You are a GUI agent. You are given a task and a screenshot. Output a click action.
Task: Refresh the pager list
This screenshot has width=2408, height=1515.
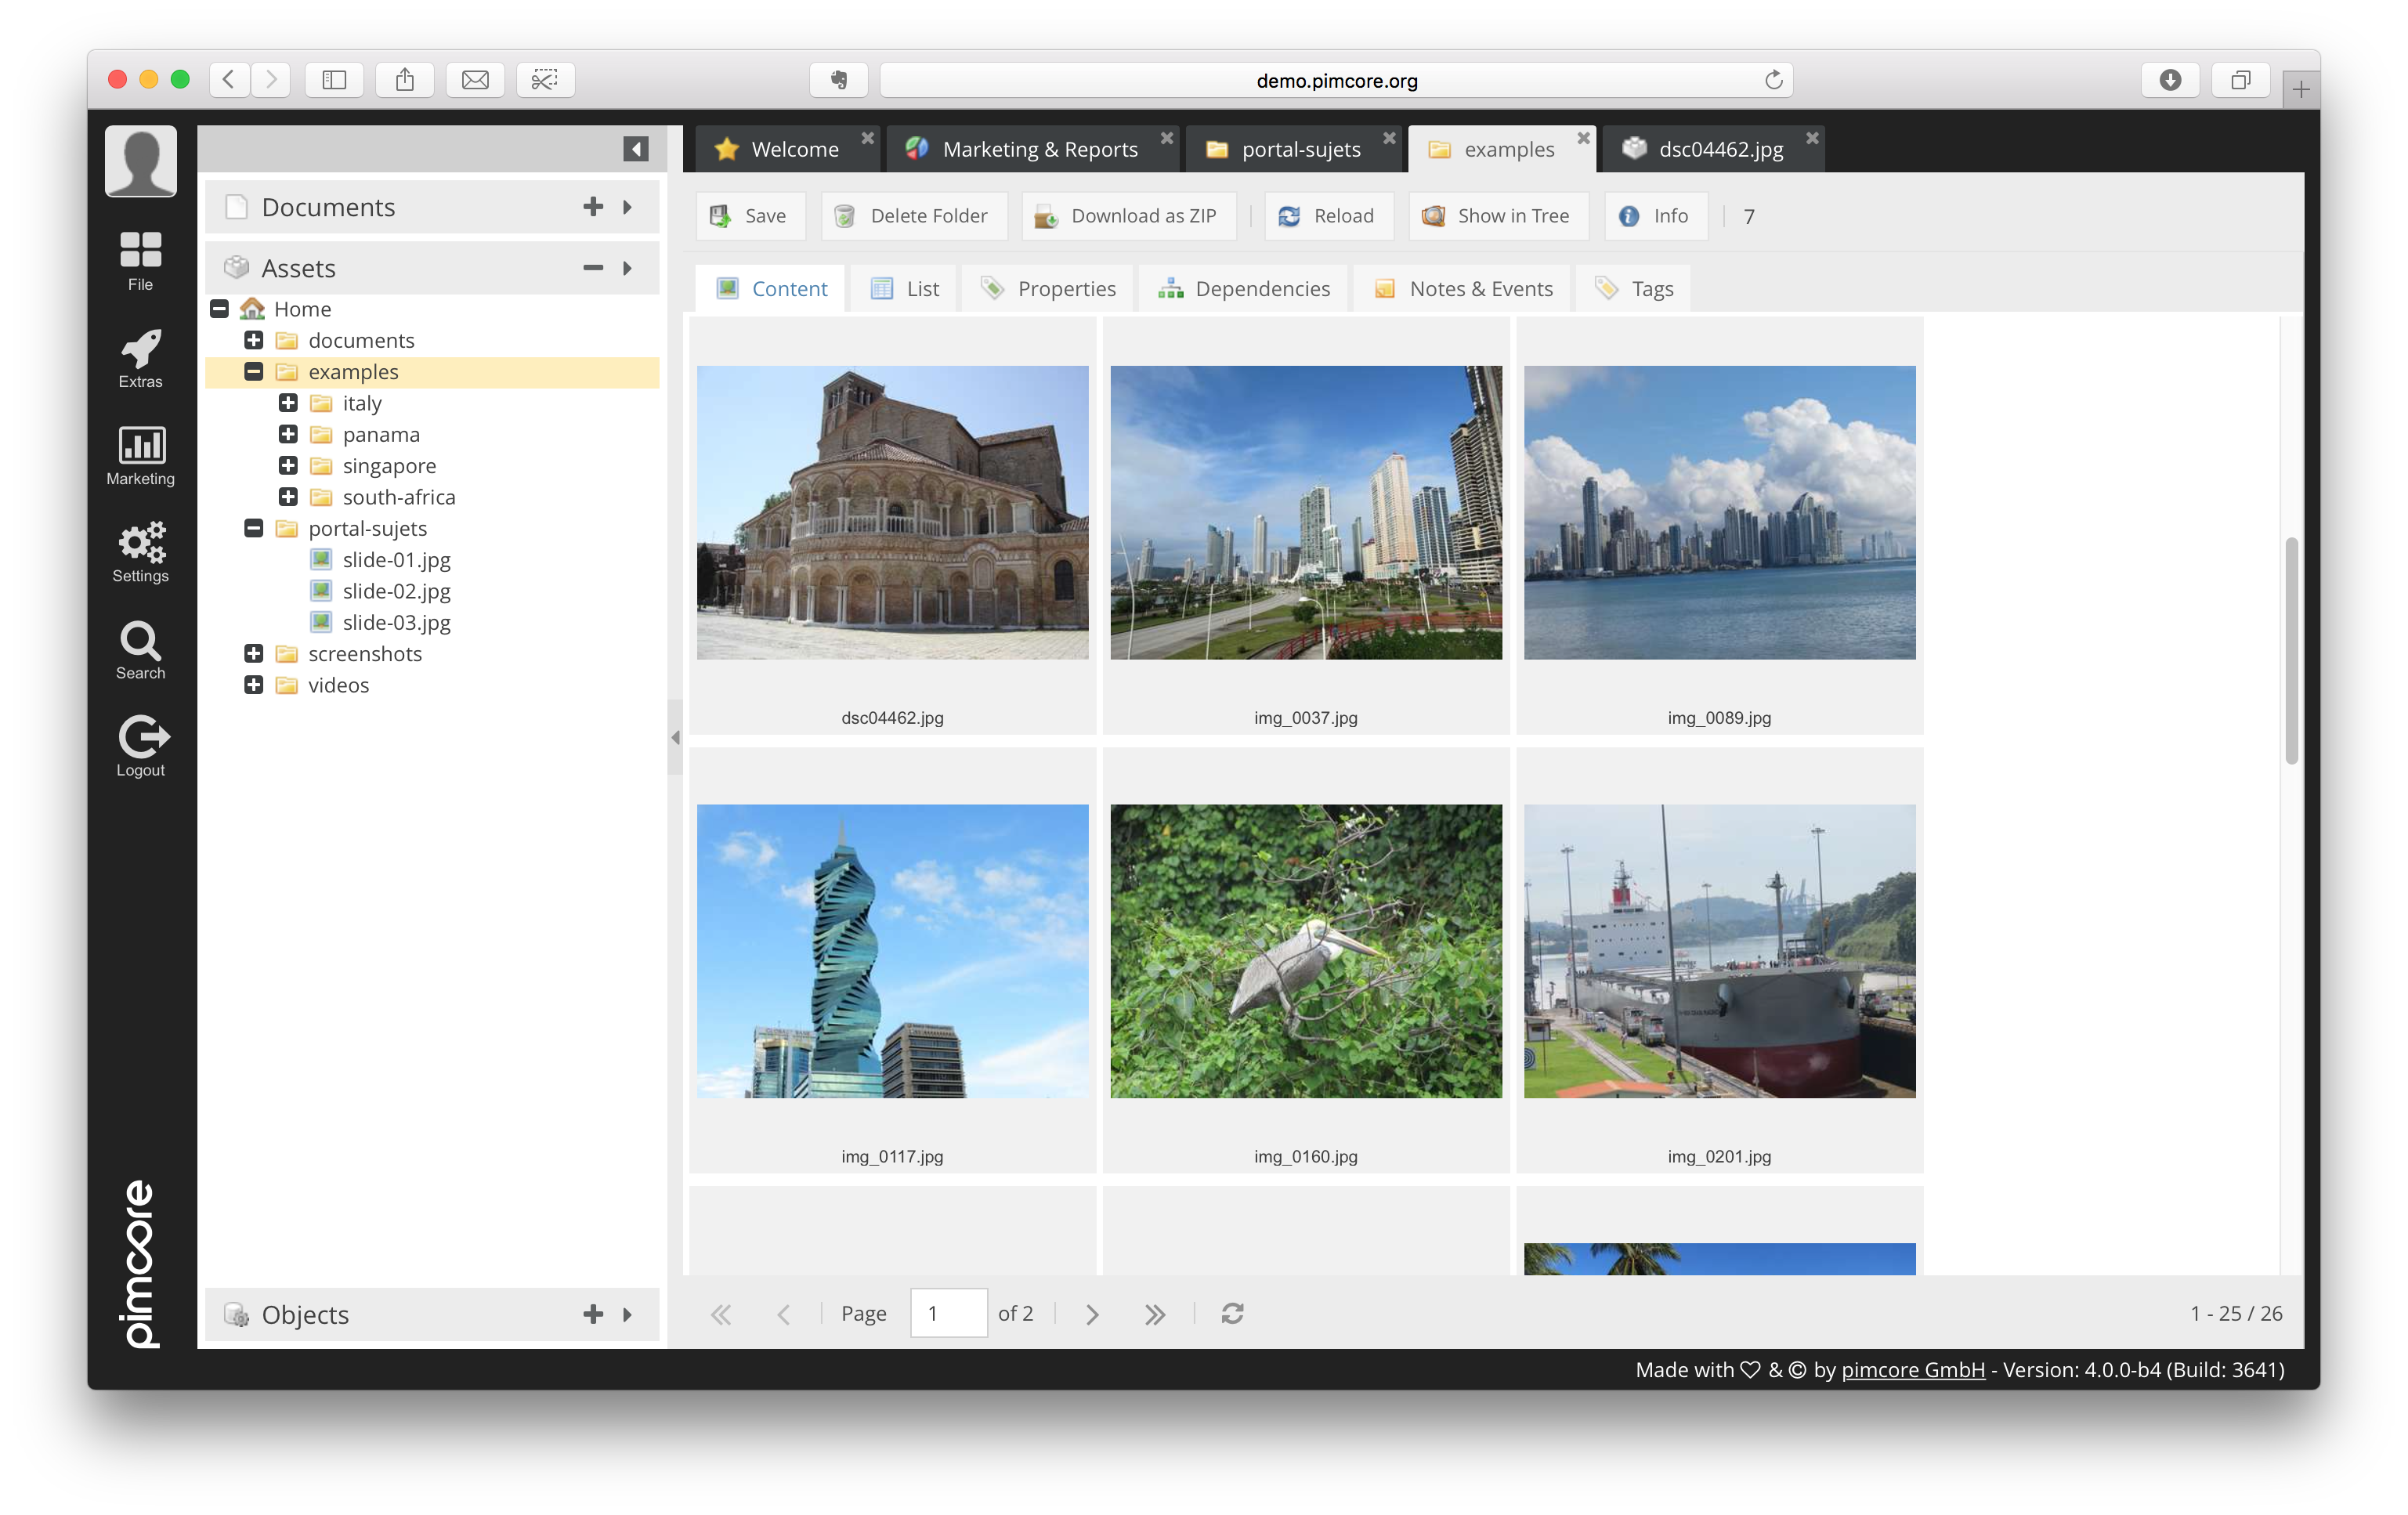point(1232,1314)
